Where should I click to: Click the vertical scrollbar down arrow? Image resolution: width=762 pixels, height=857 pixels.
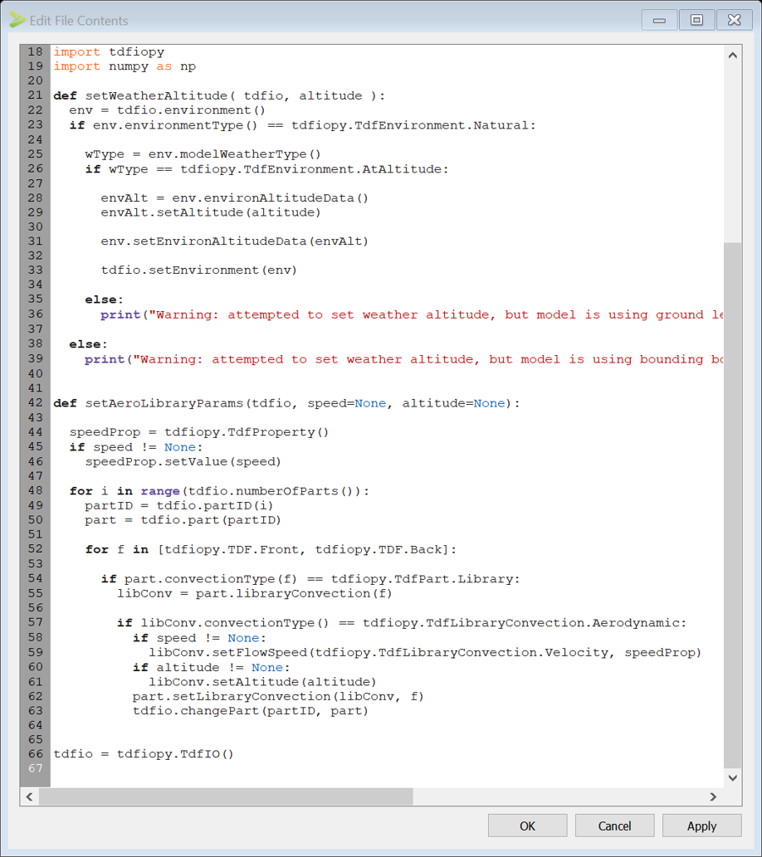click(x=732, y=777)
